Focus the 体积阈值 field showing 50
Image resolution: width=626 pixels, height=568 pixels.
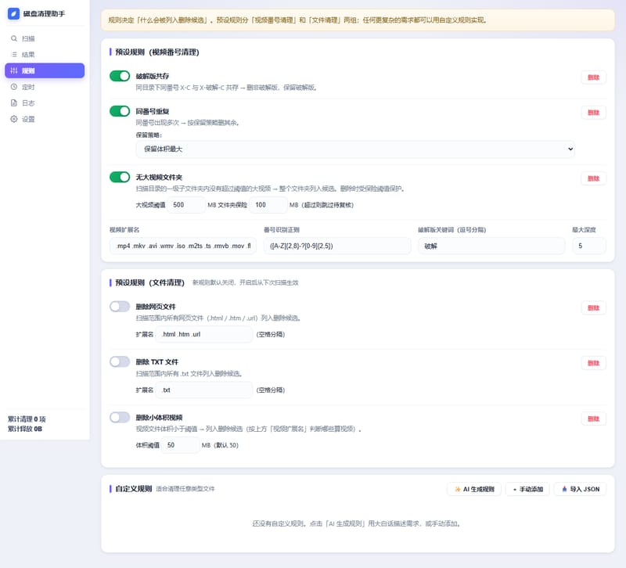click(x=181, y=445)
